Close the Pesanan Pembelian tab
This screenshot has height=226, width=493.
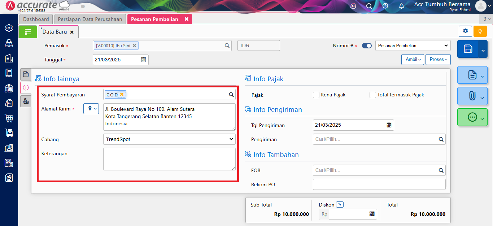coord(186,19)
